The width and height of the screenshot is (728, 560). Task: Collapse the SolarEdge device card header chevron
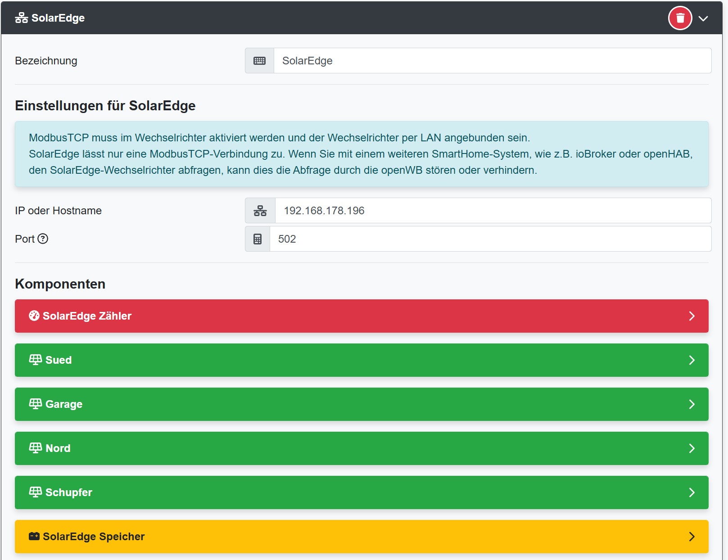pyautogui.click(x=703, y=18)
